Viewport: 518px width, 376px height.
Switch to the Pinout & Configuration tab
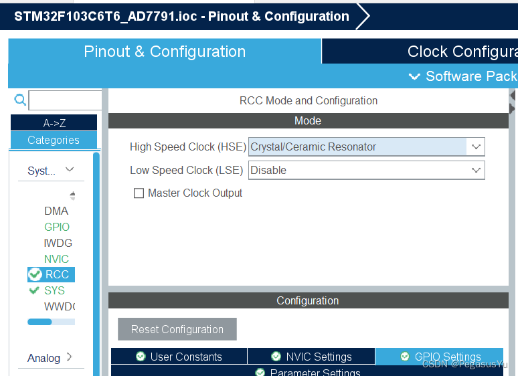165,51
